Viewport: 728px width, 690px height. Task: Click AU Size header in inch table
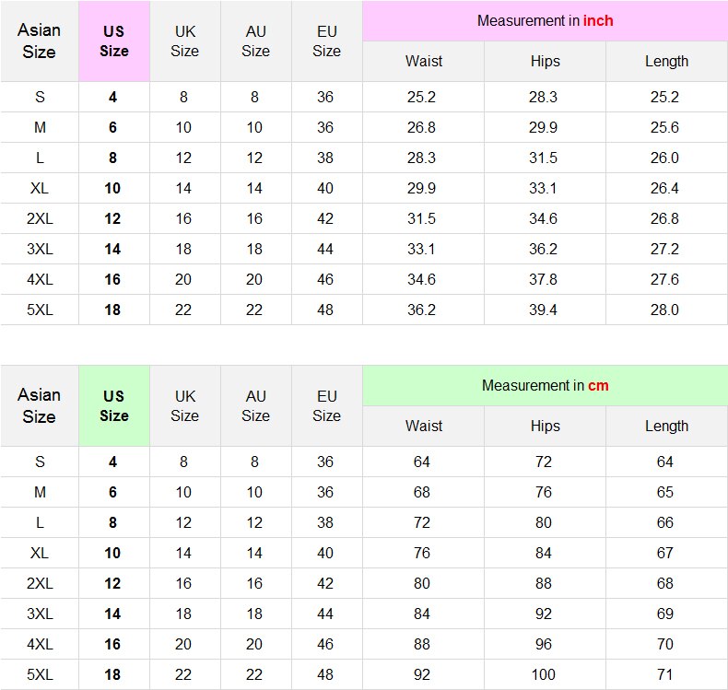255,41
